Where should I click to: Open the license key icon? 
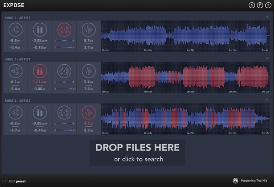(x=259, y=5)
